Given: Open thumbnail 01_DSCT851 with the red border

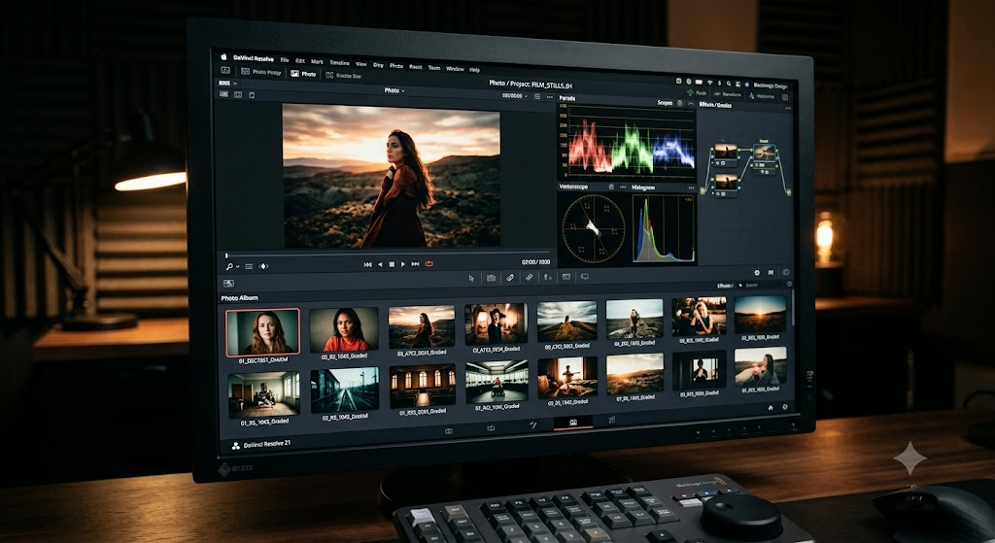Looking at the screenshot, I should [262, 332].
